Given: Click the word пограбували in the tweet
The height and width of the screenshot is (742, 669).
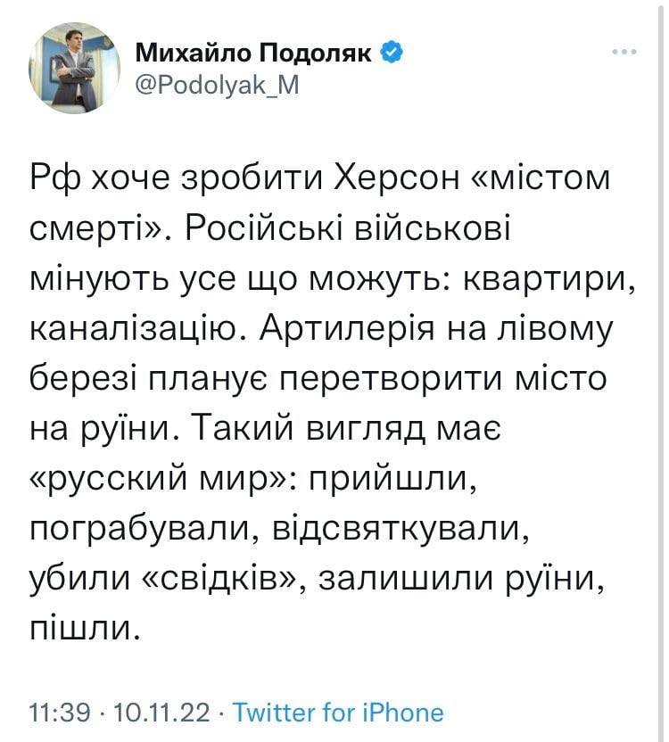Looking at the screenshot, I should 141,531.
